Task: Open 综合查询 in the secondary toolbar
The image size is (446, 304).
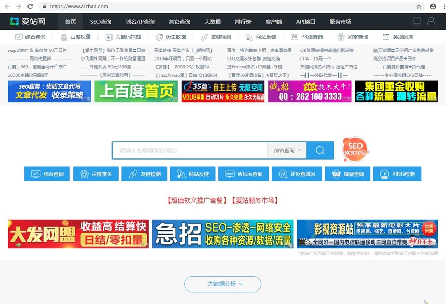Action: pyautogui.click(x=30, y=37)
